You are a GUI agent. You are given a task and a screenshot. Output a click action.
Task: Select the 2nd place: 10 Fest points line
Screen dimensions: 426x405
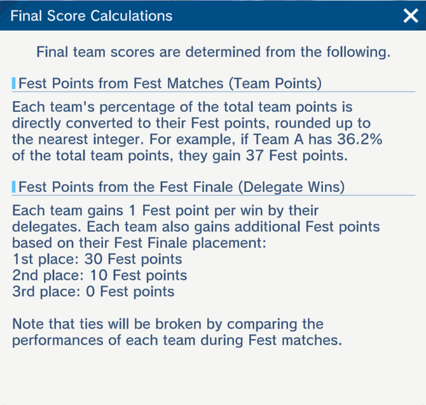click(x=100, y=276)
